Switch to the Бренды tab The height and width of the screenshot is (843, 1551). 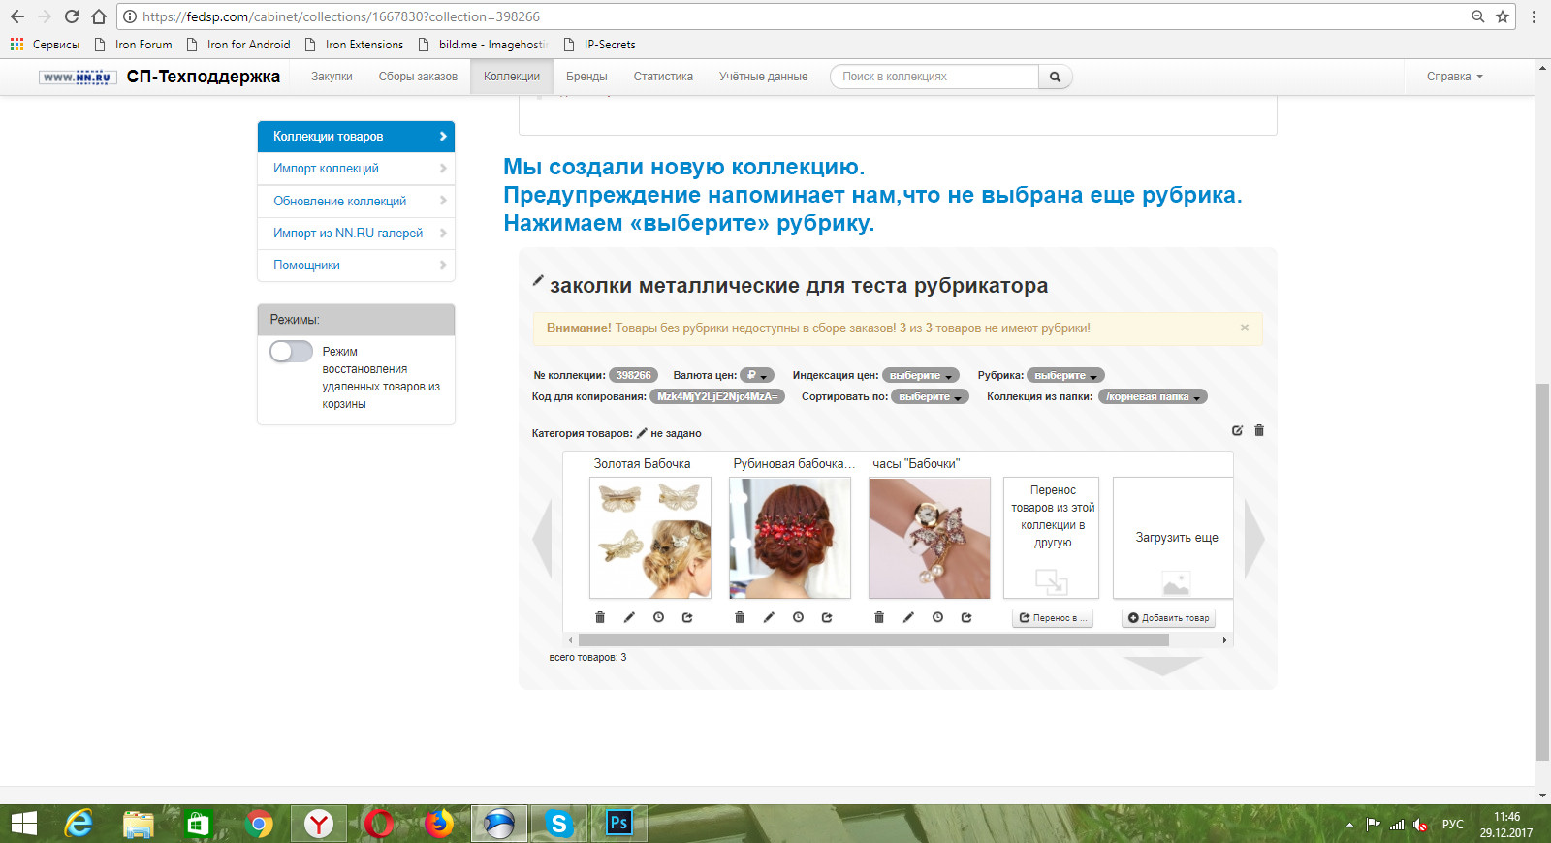pos(586,77)
